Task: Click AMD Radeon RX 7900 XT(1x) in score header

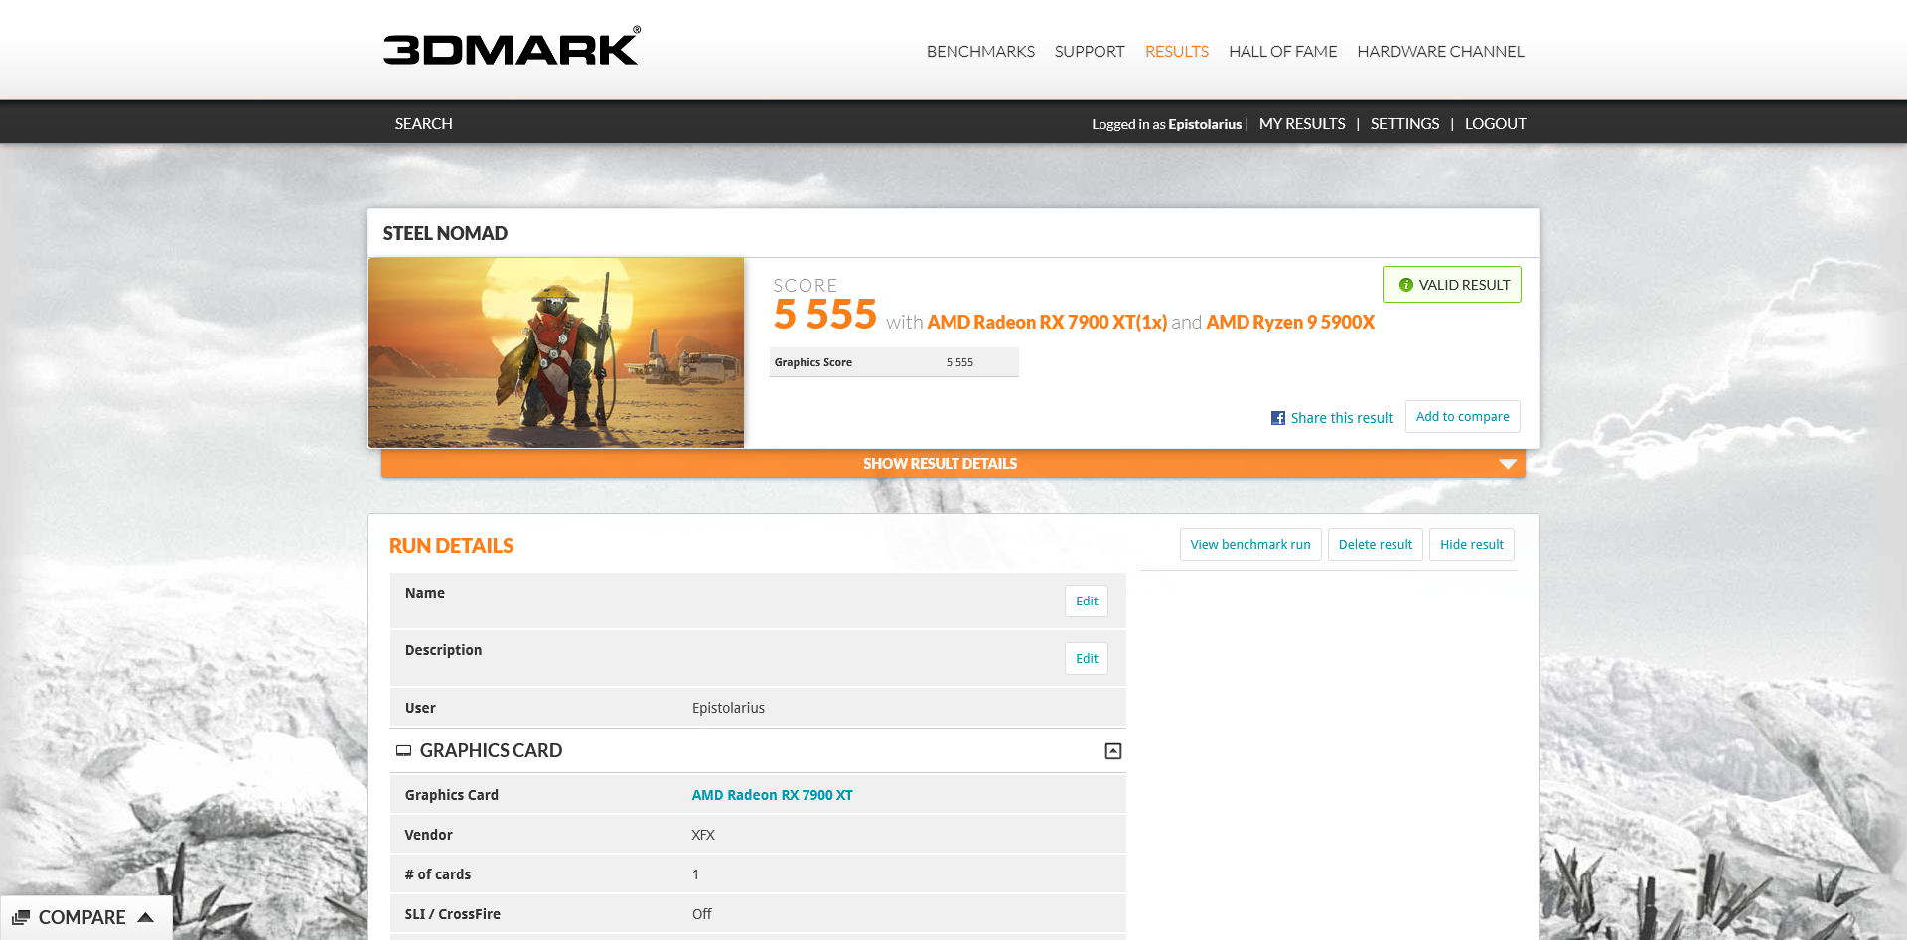Action: tap(1047, 322)
